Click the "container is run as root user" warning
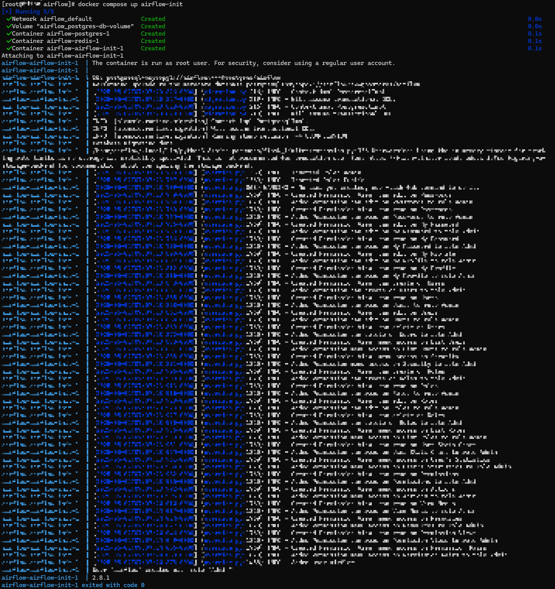555x589 pixels. pos(244,63)
